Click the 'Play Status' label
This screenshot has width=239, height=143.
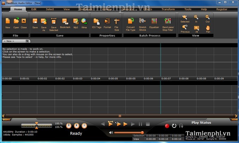201,123
